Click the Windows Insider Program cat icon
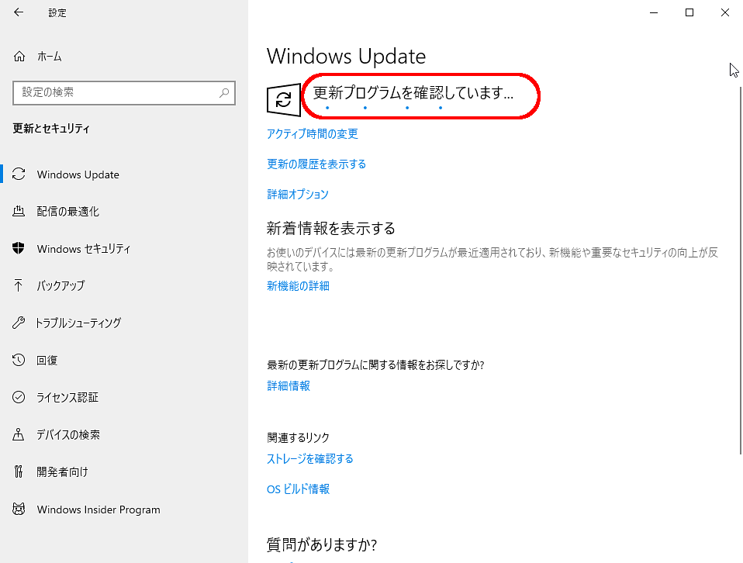This screenshot has width=743, height=563. [19, 509]
